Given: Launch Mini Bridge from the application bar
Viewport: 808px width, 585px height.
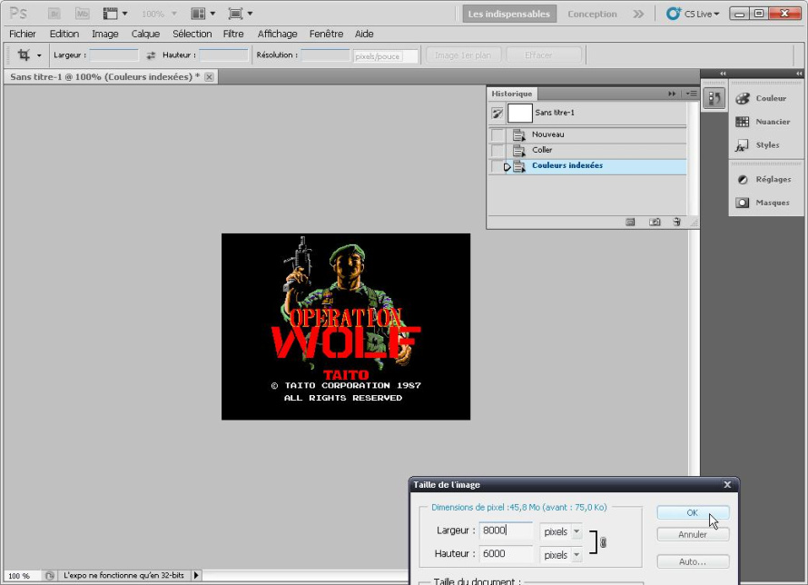Looking at the screenshot, I should tap(82, 14).
